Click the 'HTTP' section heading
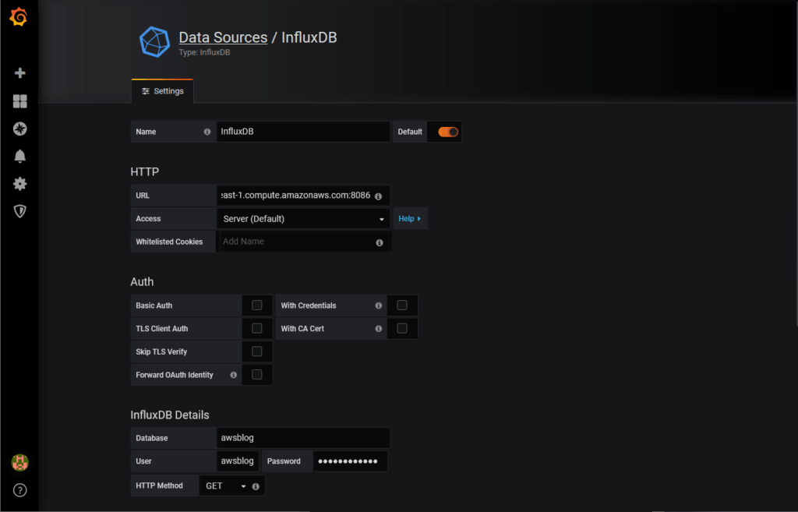798x512 pixels. [144, 172]
